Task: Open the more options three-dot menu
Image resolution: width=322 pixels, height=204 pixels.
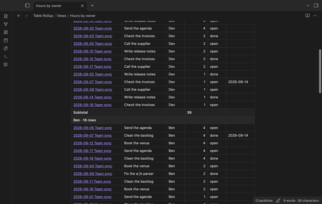Action: pos(315,16)
